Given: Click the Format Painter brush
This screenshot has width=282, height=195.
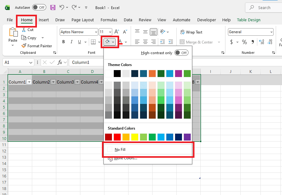Looking at the screenshot, I should coord(24,46).
